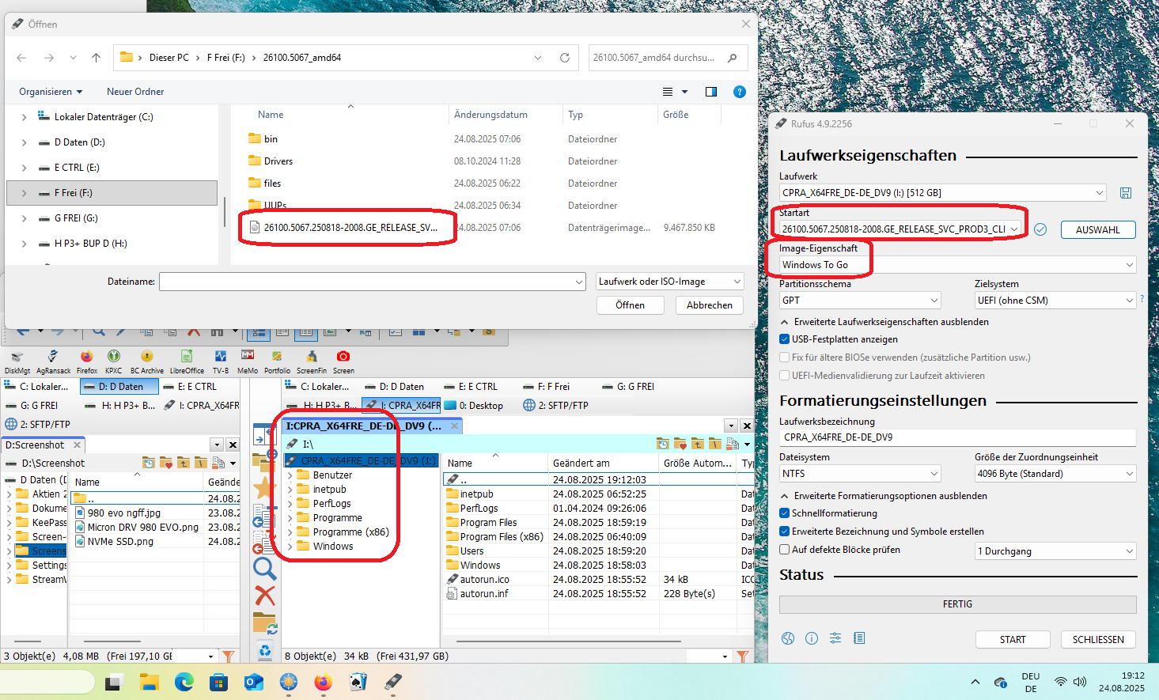Launch MeMo shortcut icon
This screenshot has height=700, width=1159.
tap(248, 362)
